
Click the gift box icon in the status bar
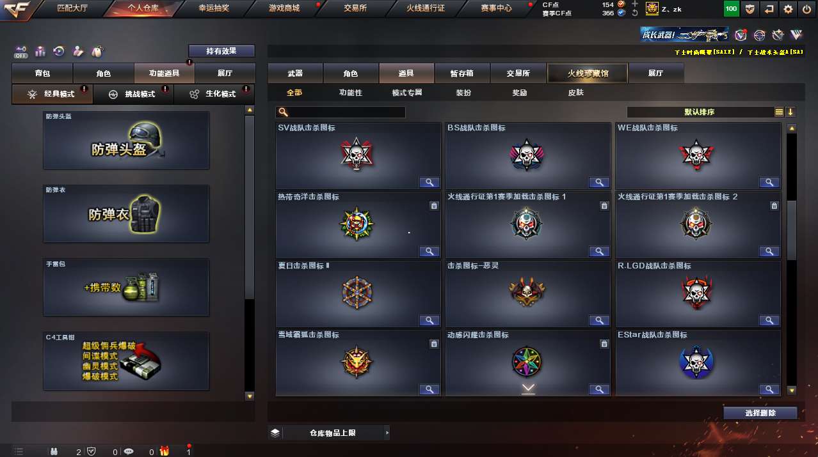[x=164, y=451]
